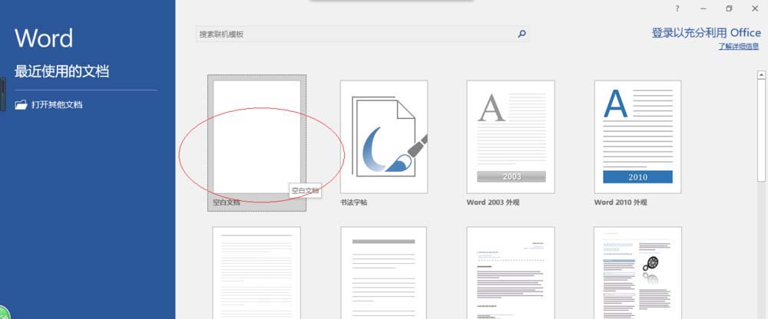Choose the Word 2010 look template

coord(637,136)
